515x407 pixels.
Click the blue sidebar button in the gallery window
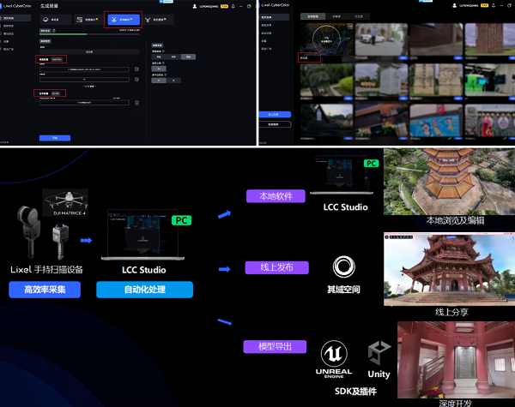click(275, 115)
